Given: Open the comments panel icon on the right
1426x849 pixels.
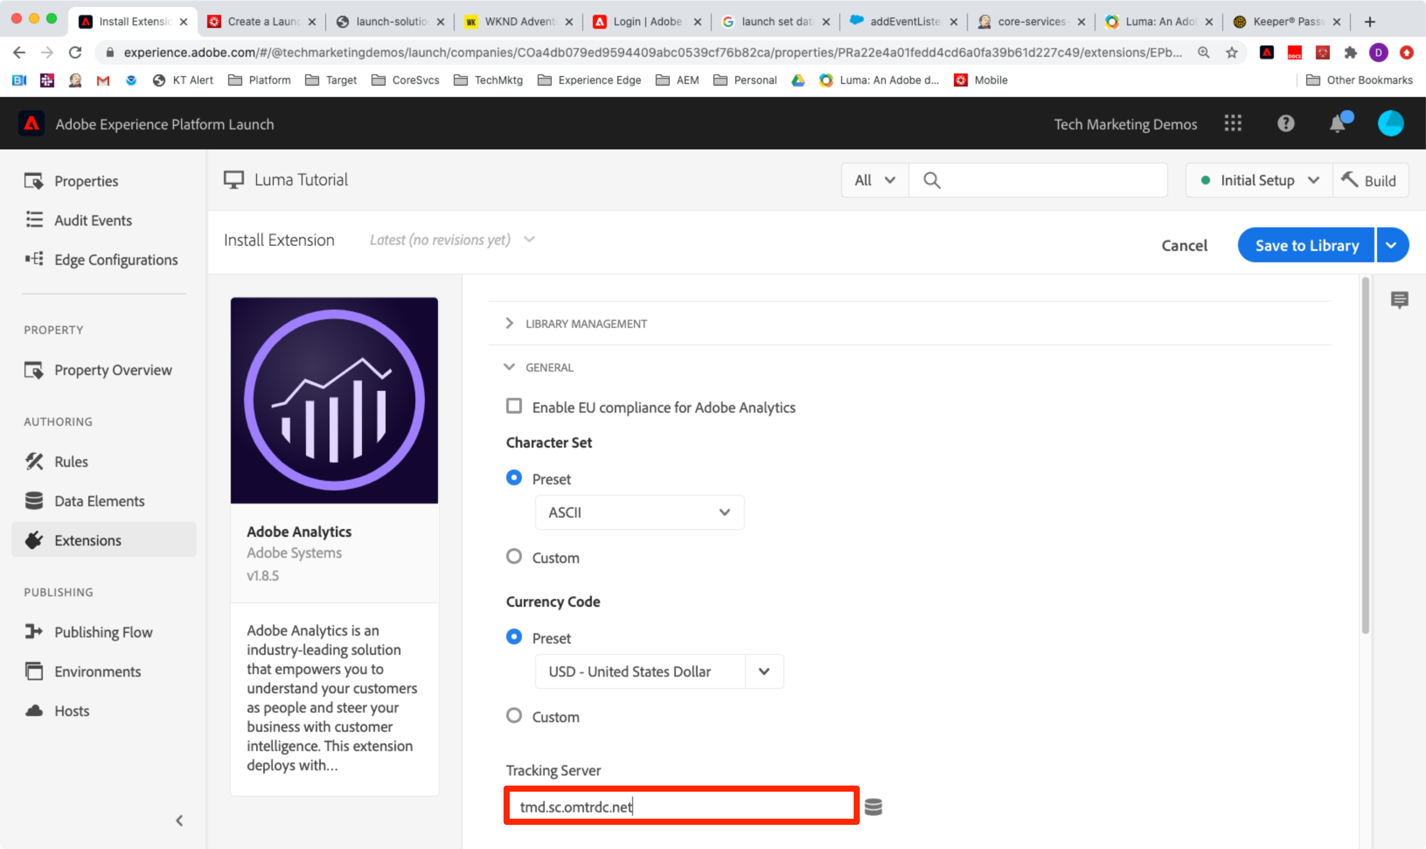Looking at the screenshot, I should 1399,299.
